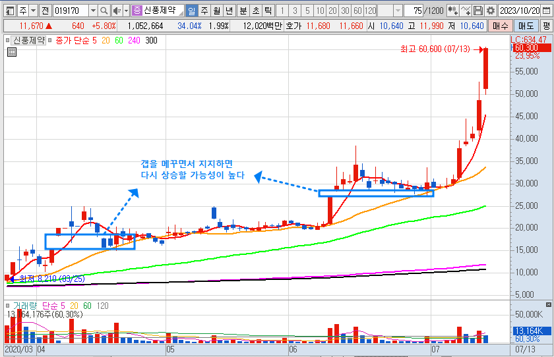Viewport: 554px width, 357px height.
Task: Click the stock code field 019170
Action: 71,11
